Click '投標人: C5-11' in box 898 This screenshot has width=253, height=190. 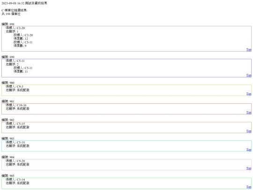(x=23, y=42)
